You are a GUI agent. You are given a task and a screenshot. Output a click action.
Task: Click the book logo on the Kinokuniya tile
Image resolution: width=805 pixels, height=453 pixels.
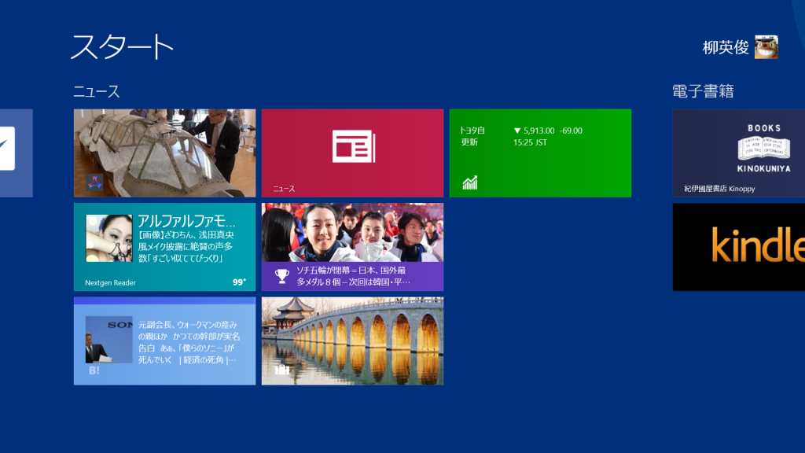tap(764, 148)
